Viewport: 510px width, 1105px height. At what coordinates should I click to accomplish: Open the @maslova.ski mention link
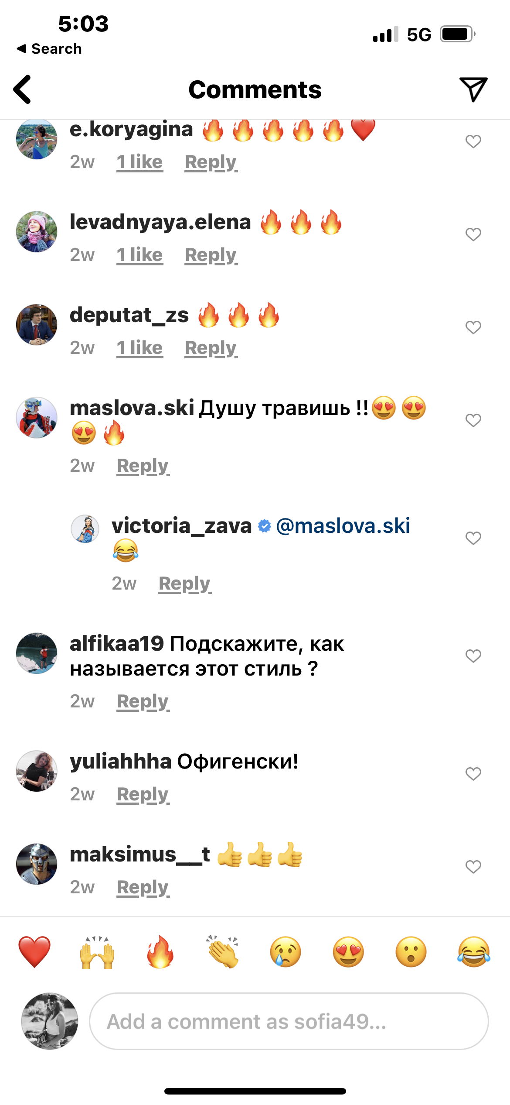point(343,525)
